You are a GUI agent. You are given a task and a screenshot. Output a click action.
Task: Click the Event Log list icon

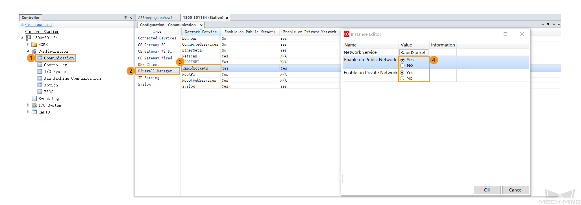coord(34,99)
